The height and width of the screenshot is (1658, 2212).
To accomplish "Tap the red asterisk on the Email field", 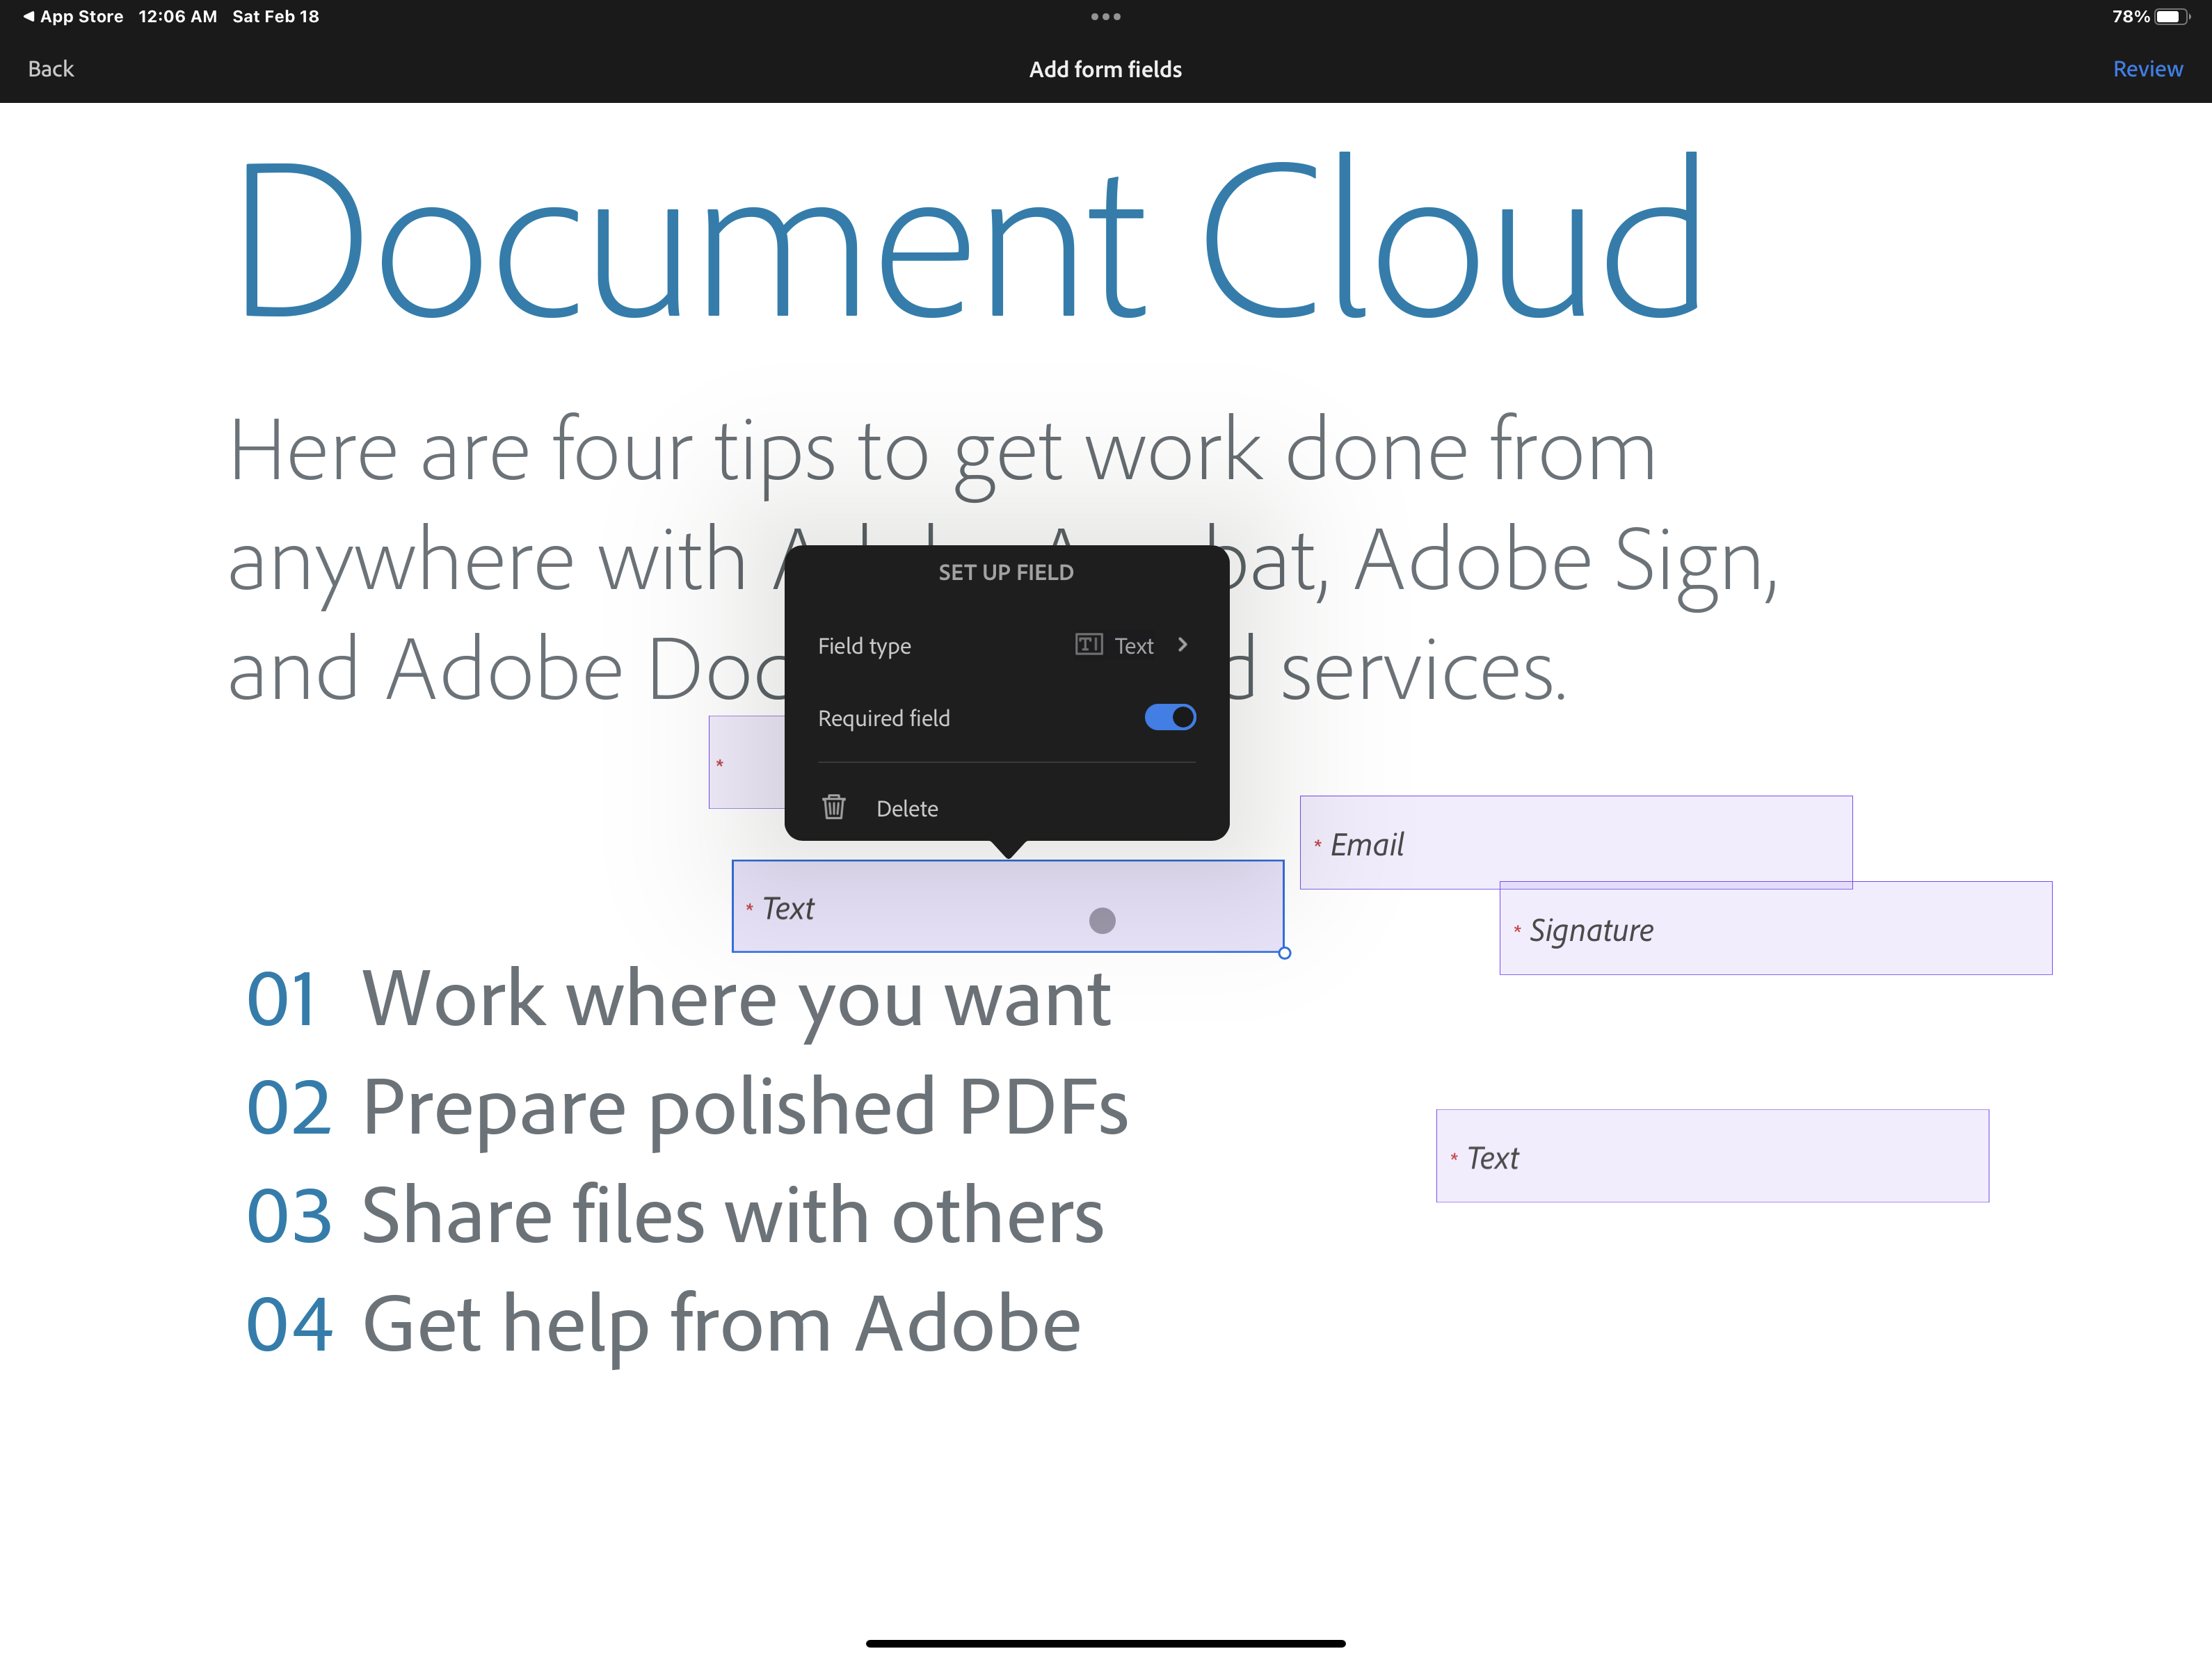I will tap(1317, 845).
